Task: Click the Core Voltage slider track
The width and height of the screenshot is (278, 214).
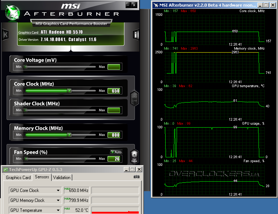Action: pos(61,67)
